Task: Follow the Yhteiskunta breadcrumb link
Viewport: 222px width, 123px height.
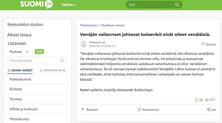Action: (x=88, y=25)
